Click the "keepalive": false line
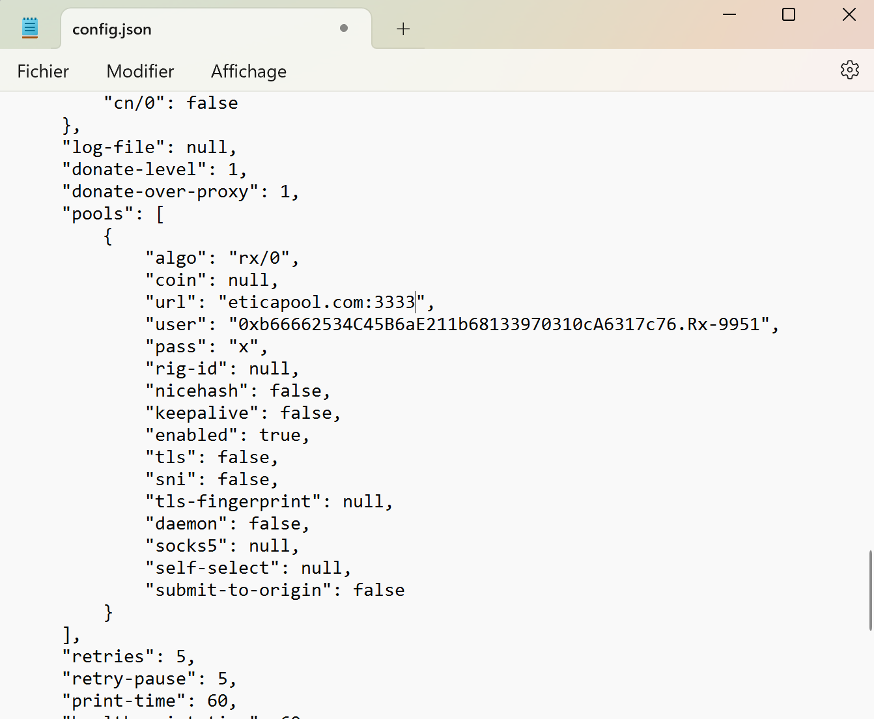The height and width of the screenshot is (719, 874). 243,414
